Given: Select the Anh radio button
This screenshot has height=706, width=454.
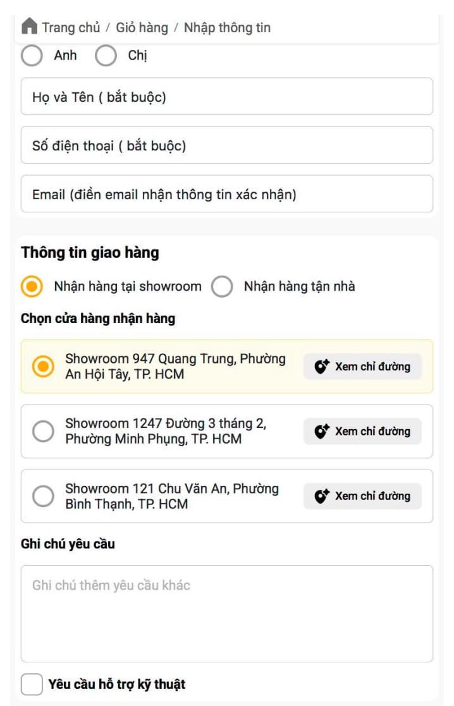Looking at the screenshot, I should pos(32,56).
